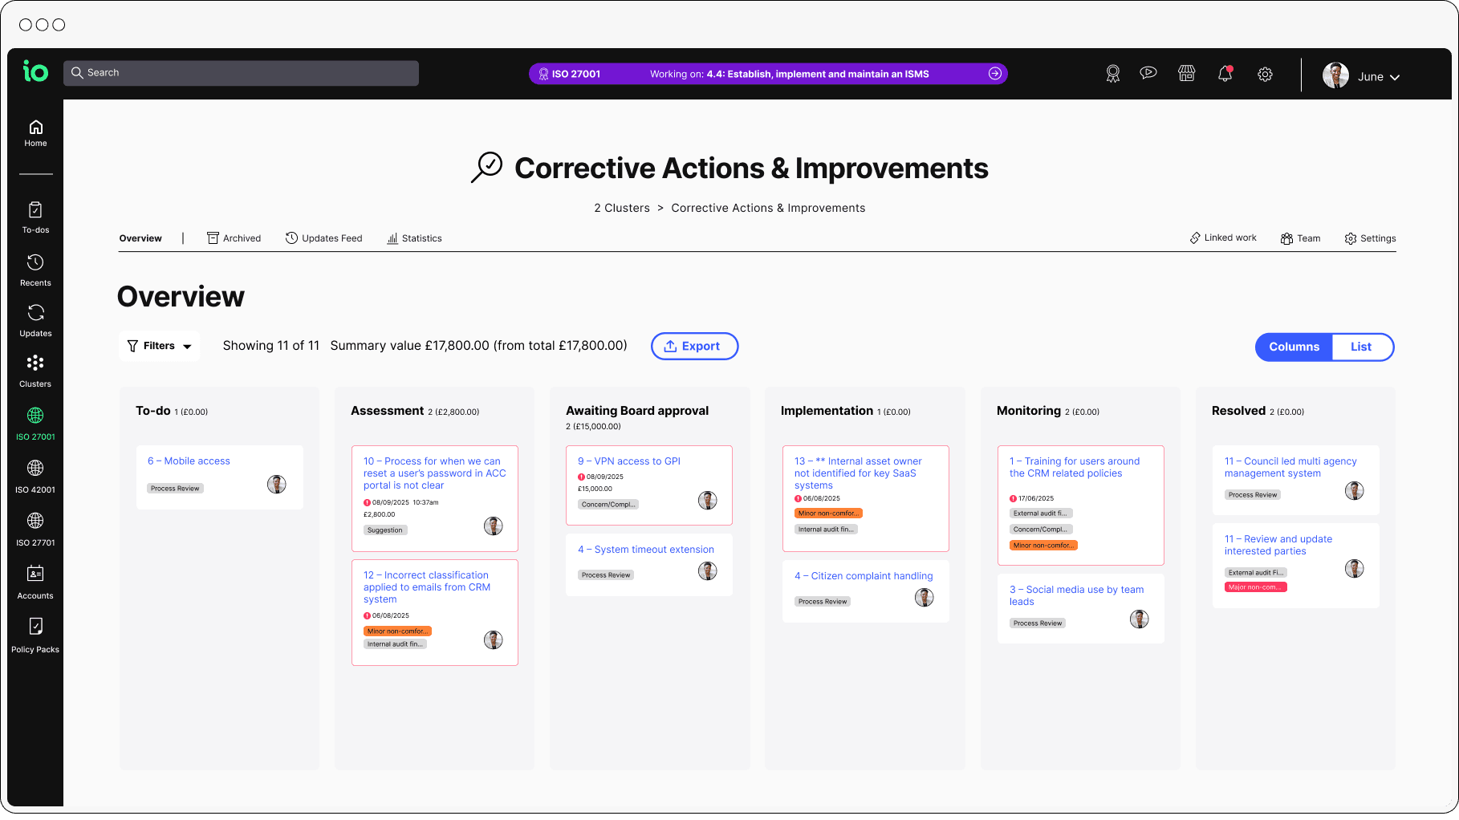Click inside the Search field

pyautogui.click(x=241, y=72)
